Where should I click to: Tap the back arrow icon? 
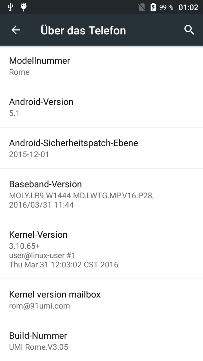(16, 30)
